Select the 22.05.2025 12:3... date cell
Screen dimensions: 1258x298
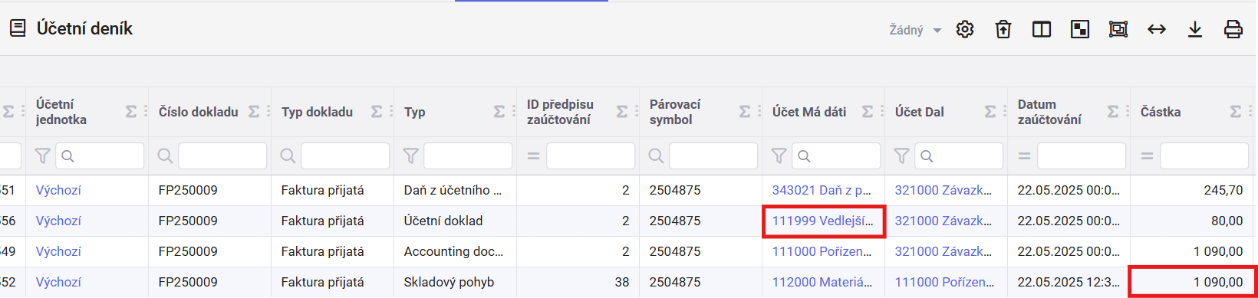point(1069,282)
